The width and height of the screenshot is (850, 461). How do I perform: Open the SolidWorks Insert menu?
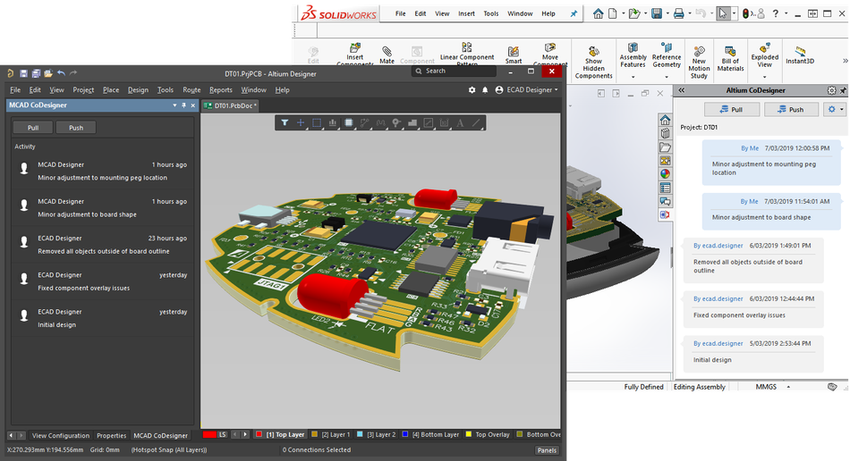tap(466, 13)
